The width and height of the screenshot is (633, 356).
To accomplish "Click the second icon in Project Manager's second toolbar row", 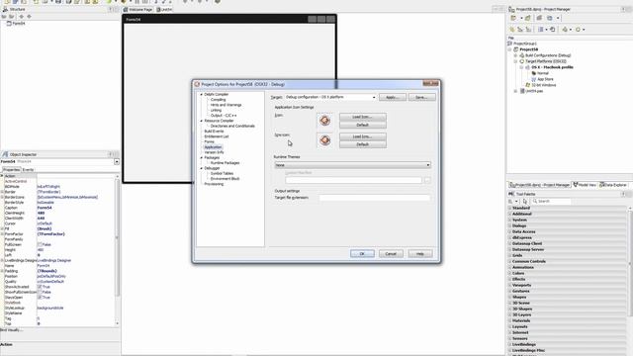I will click(520, 30).
